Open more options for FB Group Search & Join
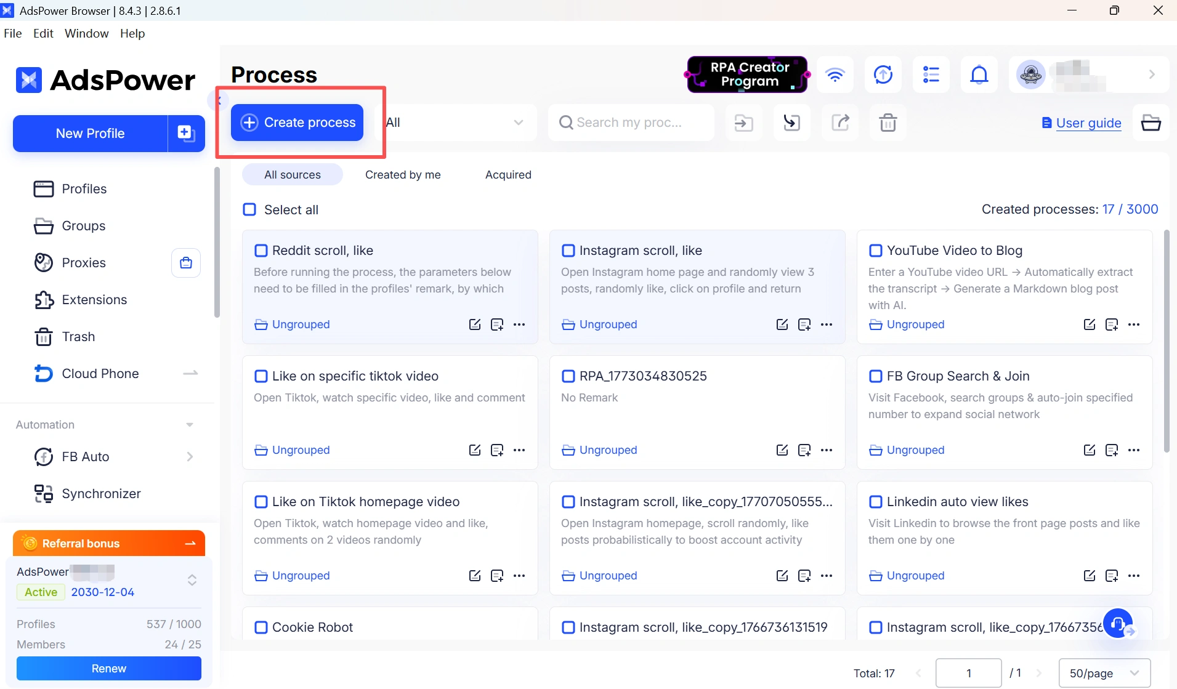The image size is (1177, 689). pos(1134,450)
